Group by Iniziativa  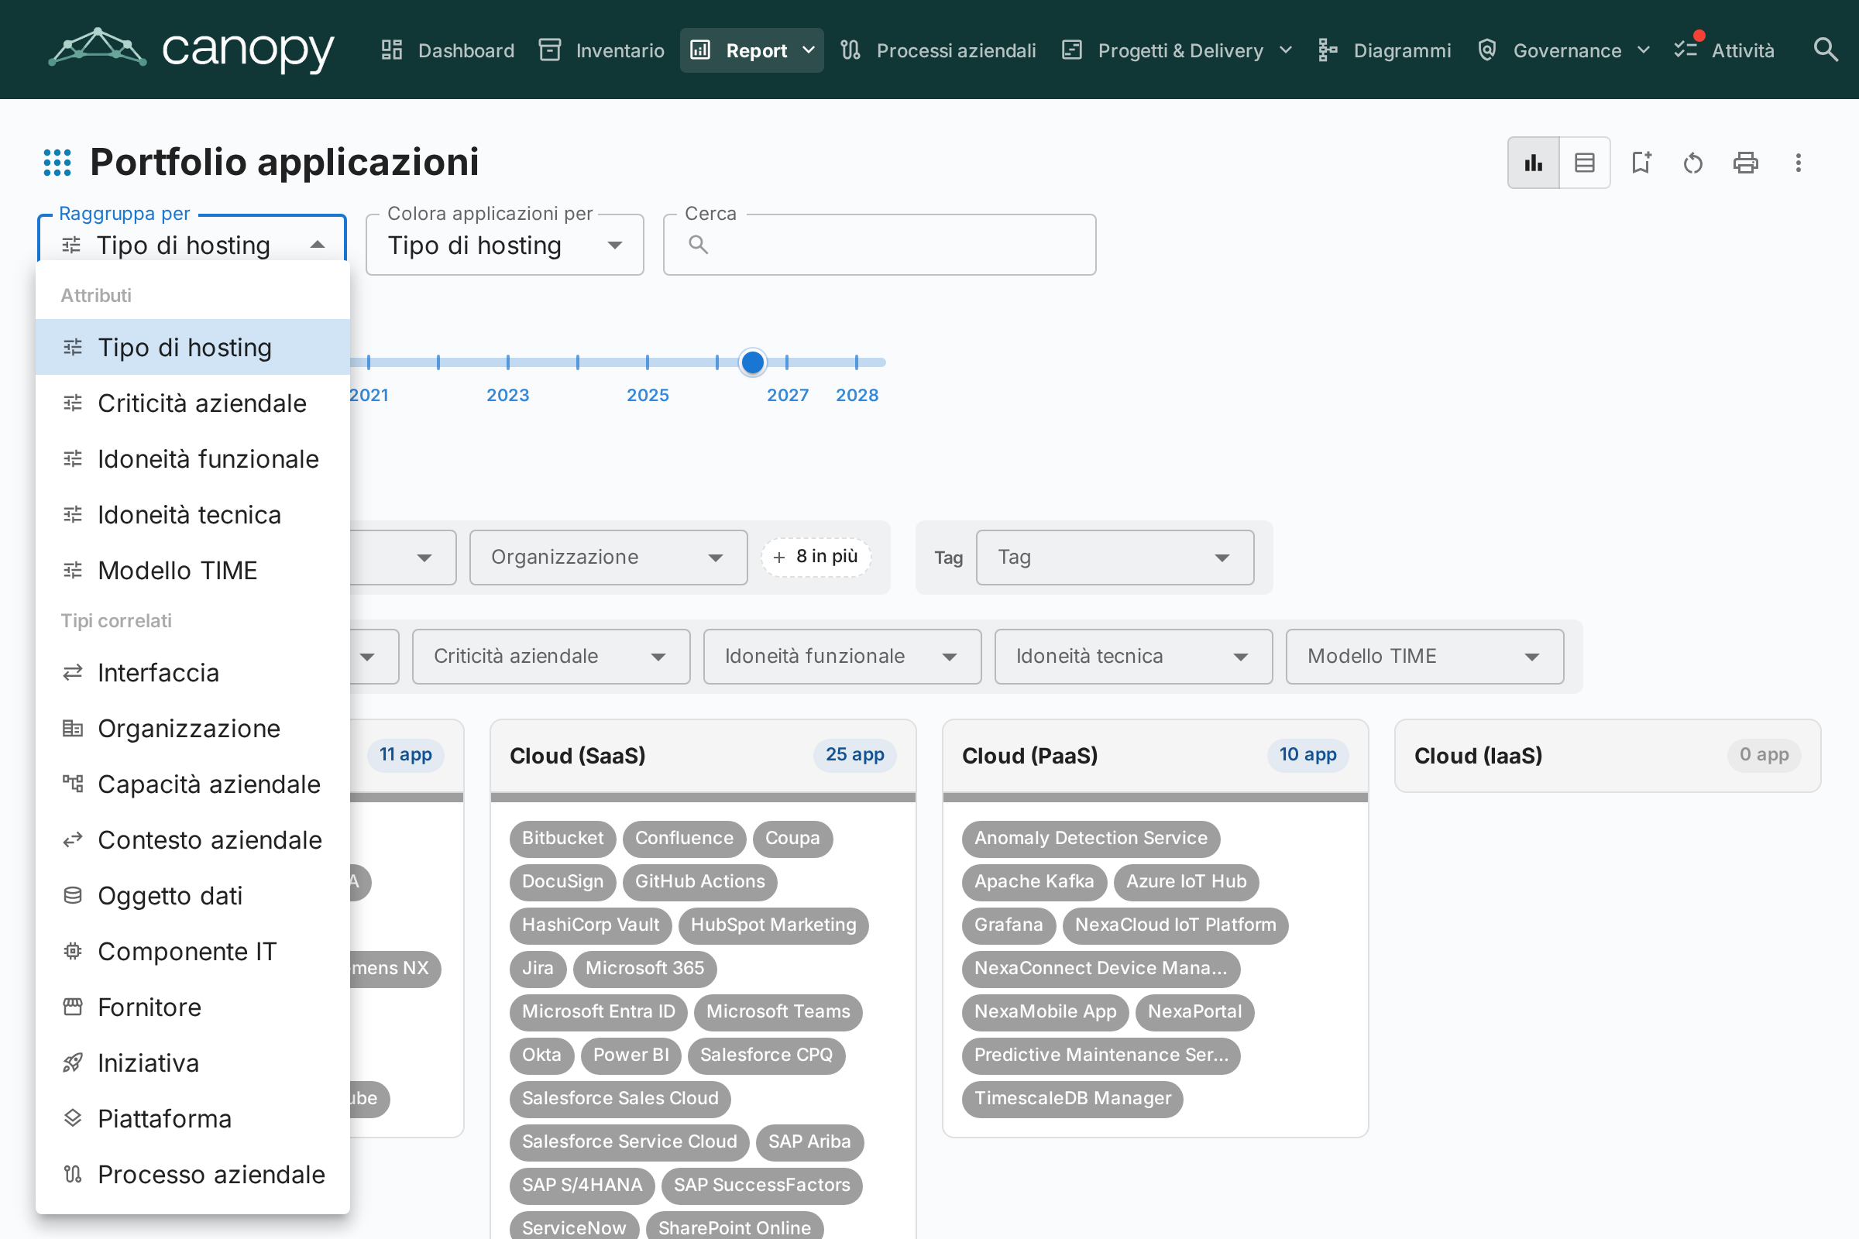(193, 1062)
